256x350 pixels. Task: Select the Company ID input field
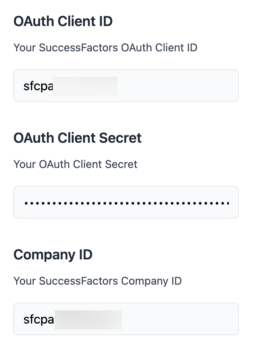click(126, 319)
